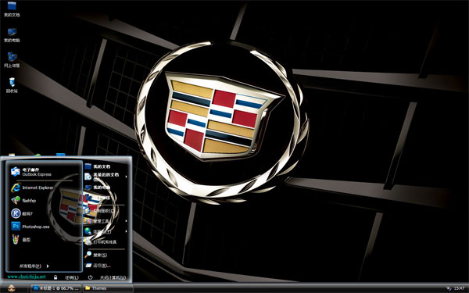Select the Recycle Bin desktop icon
This screenshot has width=469, height=293.
click(12, 85)
